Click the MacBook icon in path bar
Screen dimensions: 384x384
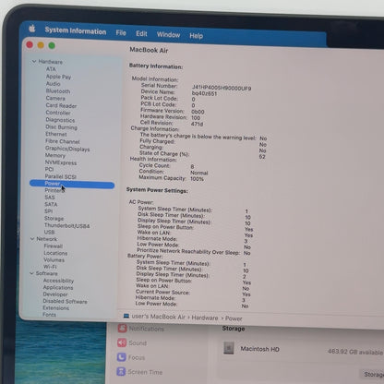126,316
